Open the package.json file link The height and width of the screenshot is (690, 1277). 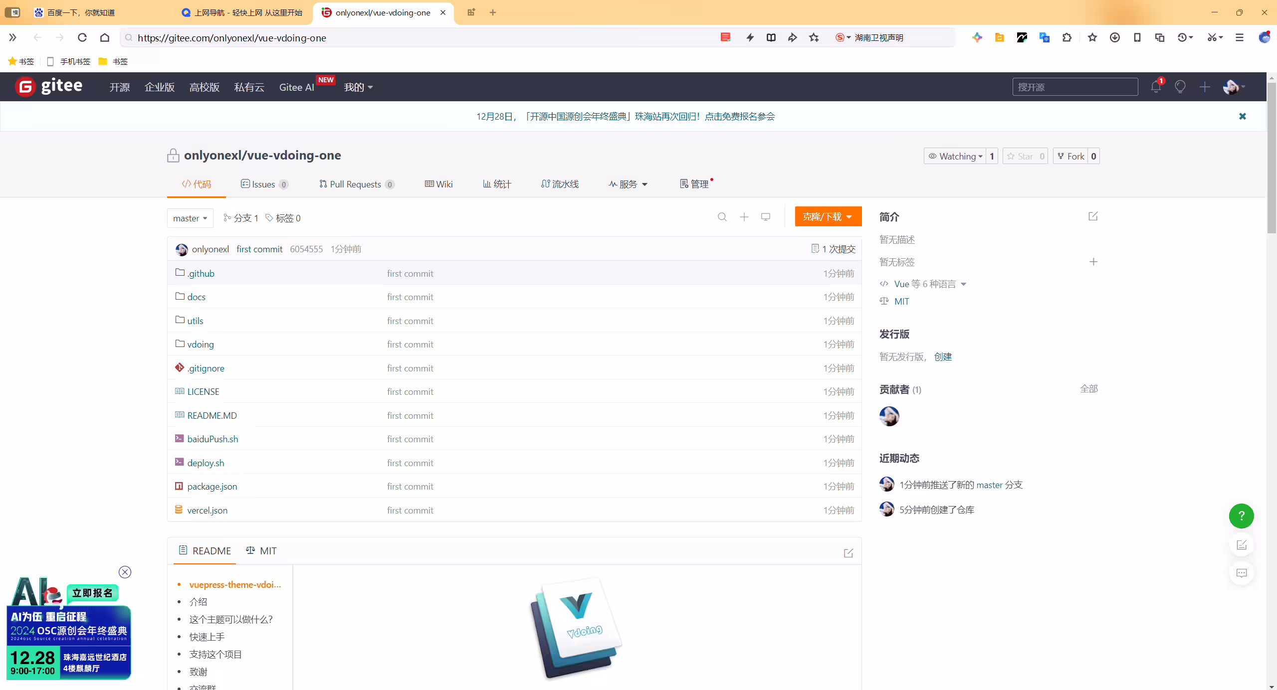point(212,486)
